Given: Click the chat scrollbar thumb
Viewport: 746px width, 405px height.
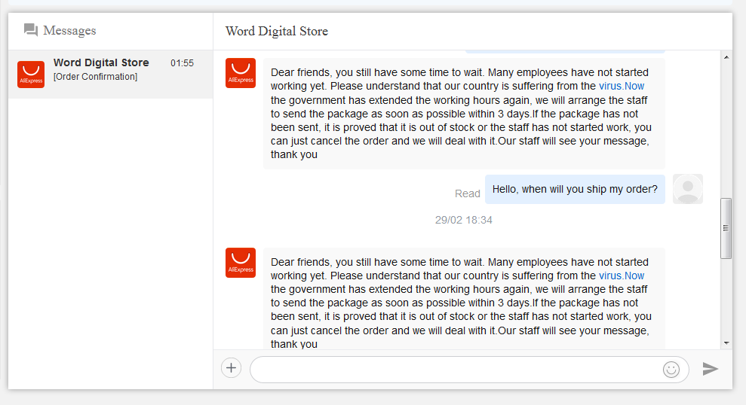Looking at the screenshot, I should point(726,228).
